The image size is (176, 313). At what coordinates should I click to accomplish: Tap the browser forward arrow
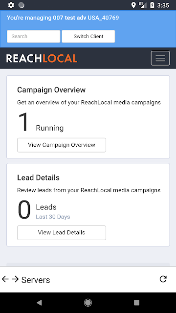click(x=15, y=279)
